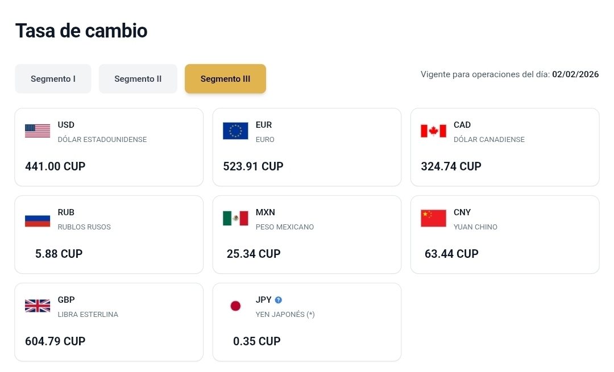614x372 pixels.
Task: Click the Tasa de cambio heading
Action: [81, 31]
